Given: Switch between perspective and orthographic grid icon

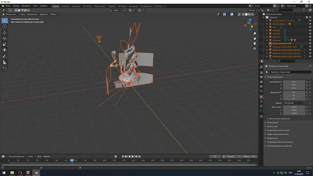Looking at the screenshot, I should 255,49.
